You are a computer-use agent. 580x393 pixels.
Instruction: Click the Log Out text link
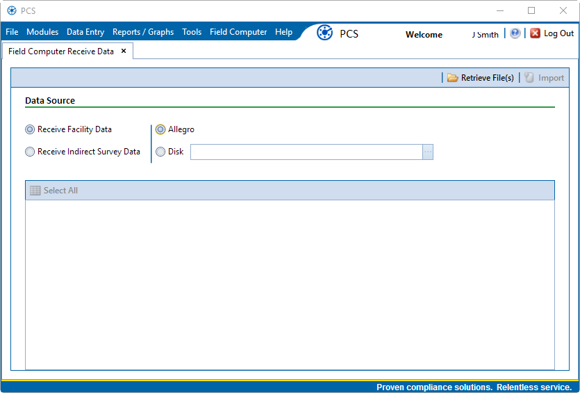(x=558, y=33)
